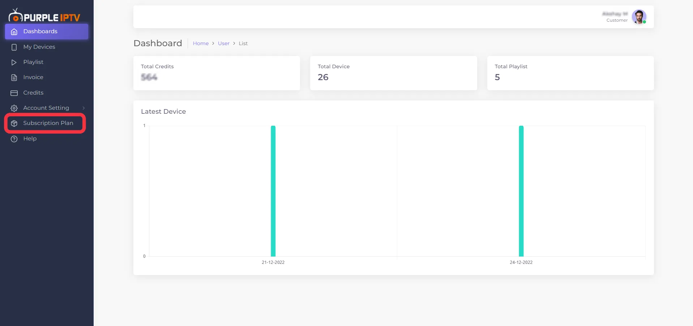This screenshot has height=326, width=693.
Task: Click the Total Device value 26
Action: point(323,77)
